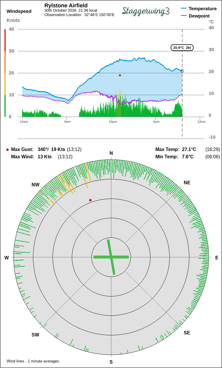222x368 pixels.
Task: Click the Dewpoint legend label
Action: [x=199, y=16]
